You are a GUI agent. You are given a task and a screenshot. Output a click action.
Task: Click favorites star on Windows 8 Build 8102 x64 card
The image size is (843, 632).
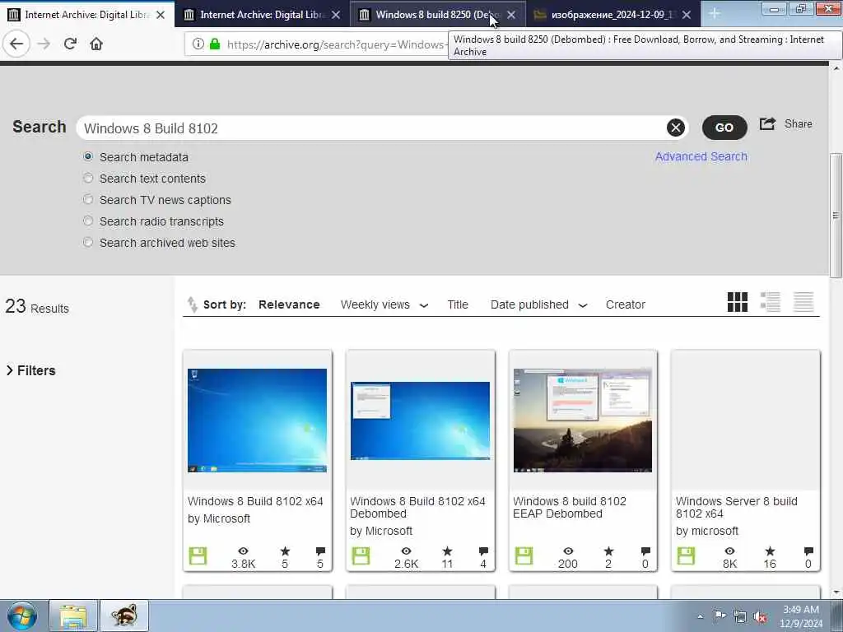click(285, 551)
